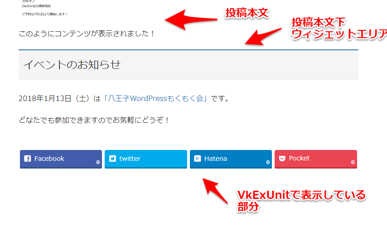
Task: Click the Pocket logo icon
Action: pyautogui.click(x=282, y=159)
